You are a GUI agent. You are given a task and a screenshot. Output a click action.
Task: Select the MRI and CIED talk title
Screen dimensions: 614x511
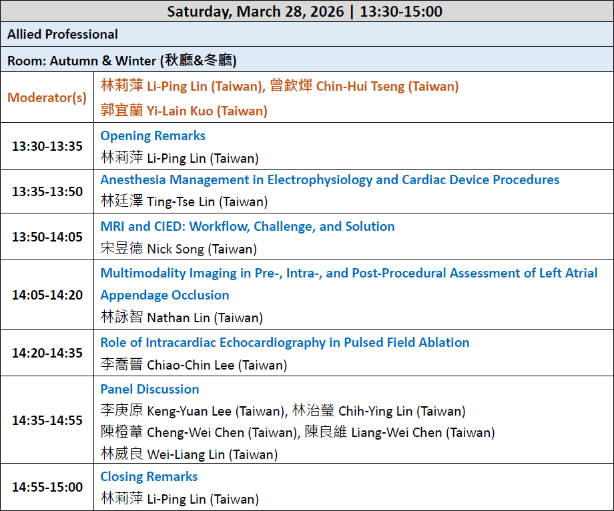tap(248, 226)
